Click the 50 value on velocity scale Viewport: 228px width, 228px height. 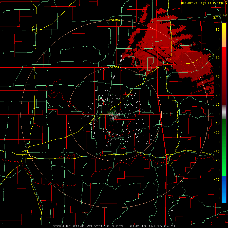218,67
